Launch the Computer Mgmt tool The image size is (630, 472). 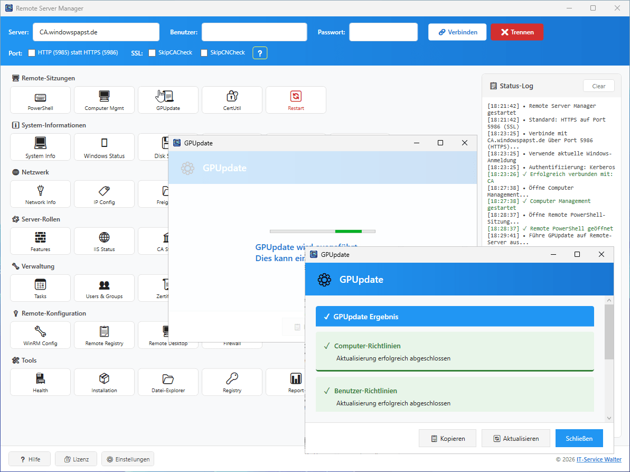(x=104, y=100)
